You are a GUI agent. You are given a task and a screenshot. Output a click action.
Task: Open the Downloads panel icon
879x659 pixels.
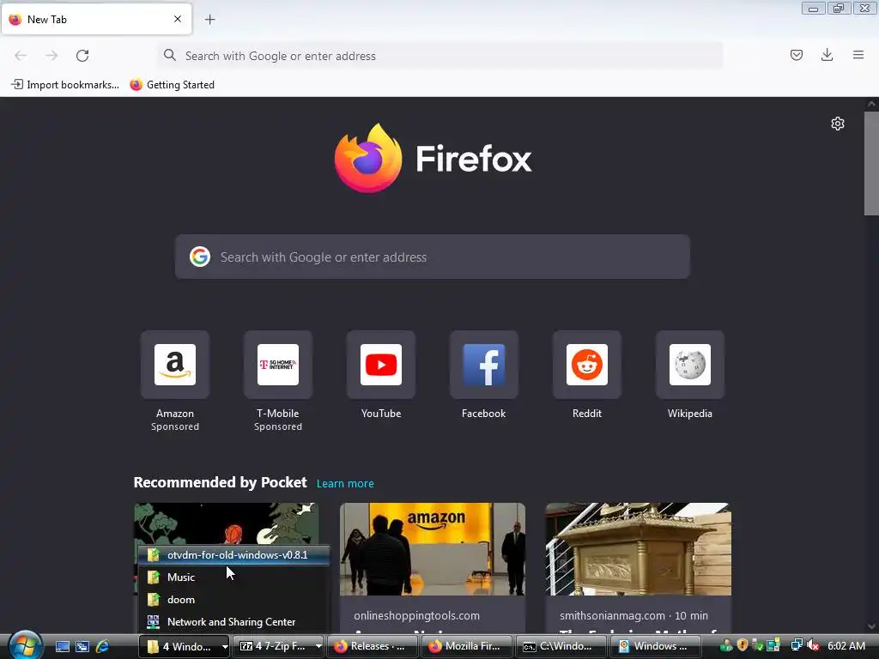(x=827, y=55)
